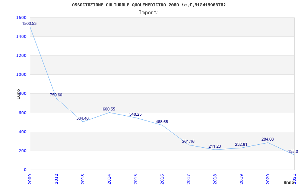Select the 504.46 data label
The height and width of the screenshot is (186, 298).
coord(82,118)
